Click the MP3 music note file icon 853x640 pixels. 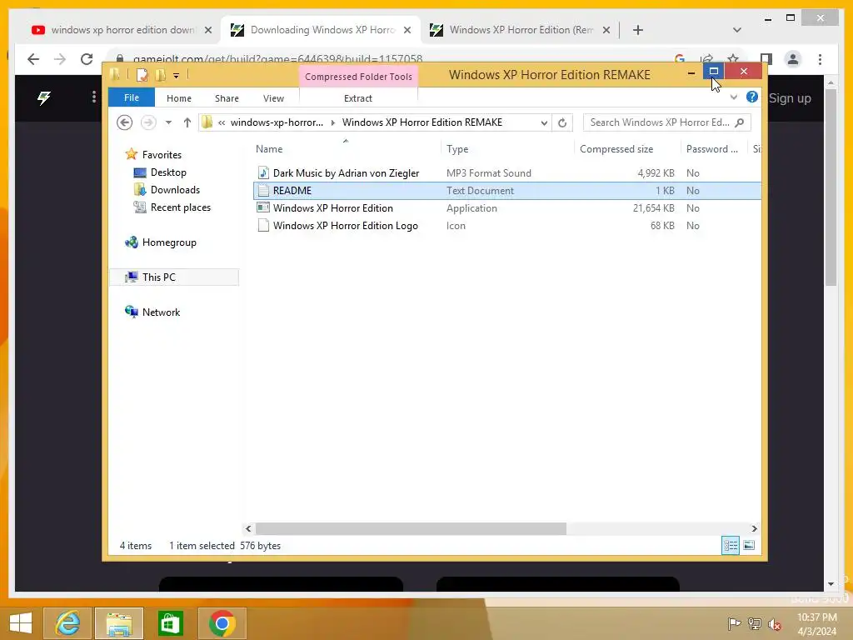coord(263,173)
